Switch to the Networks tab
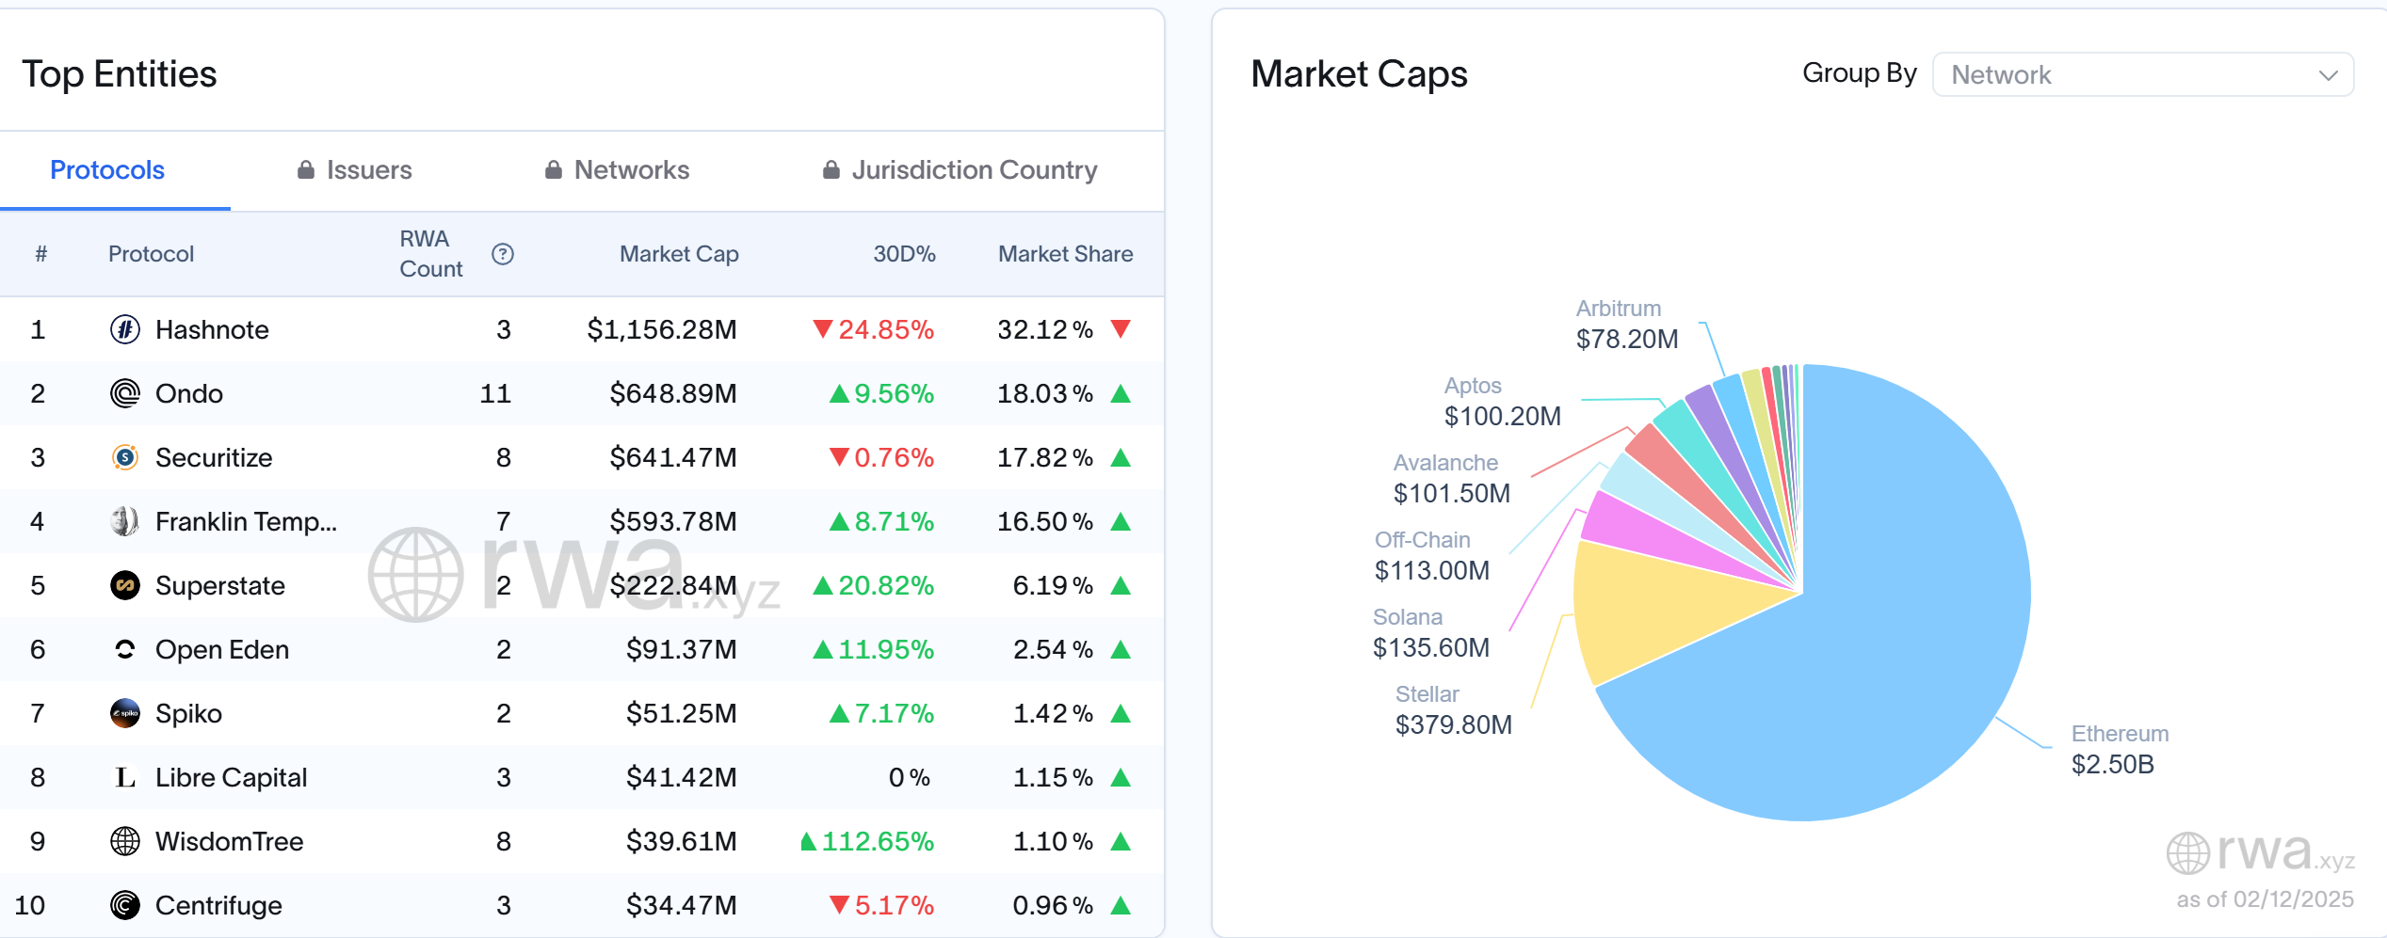Screen dimensions: 2387x938 click(x=618, y=170)
